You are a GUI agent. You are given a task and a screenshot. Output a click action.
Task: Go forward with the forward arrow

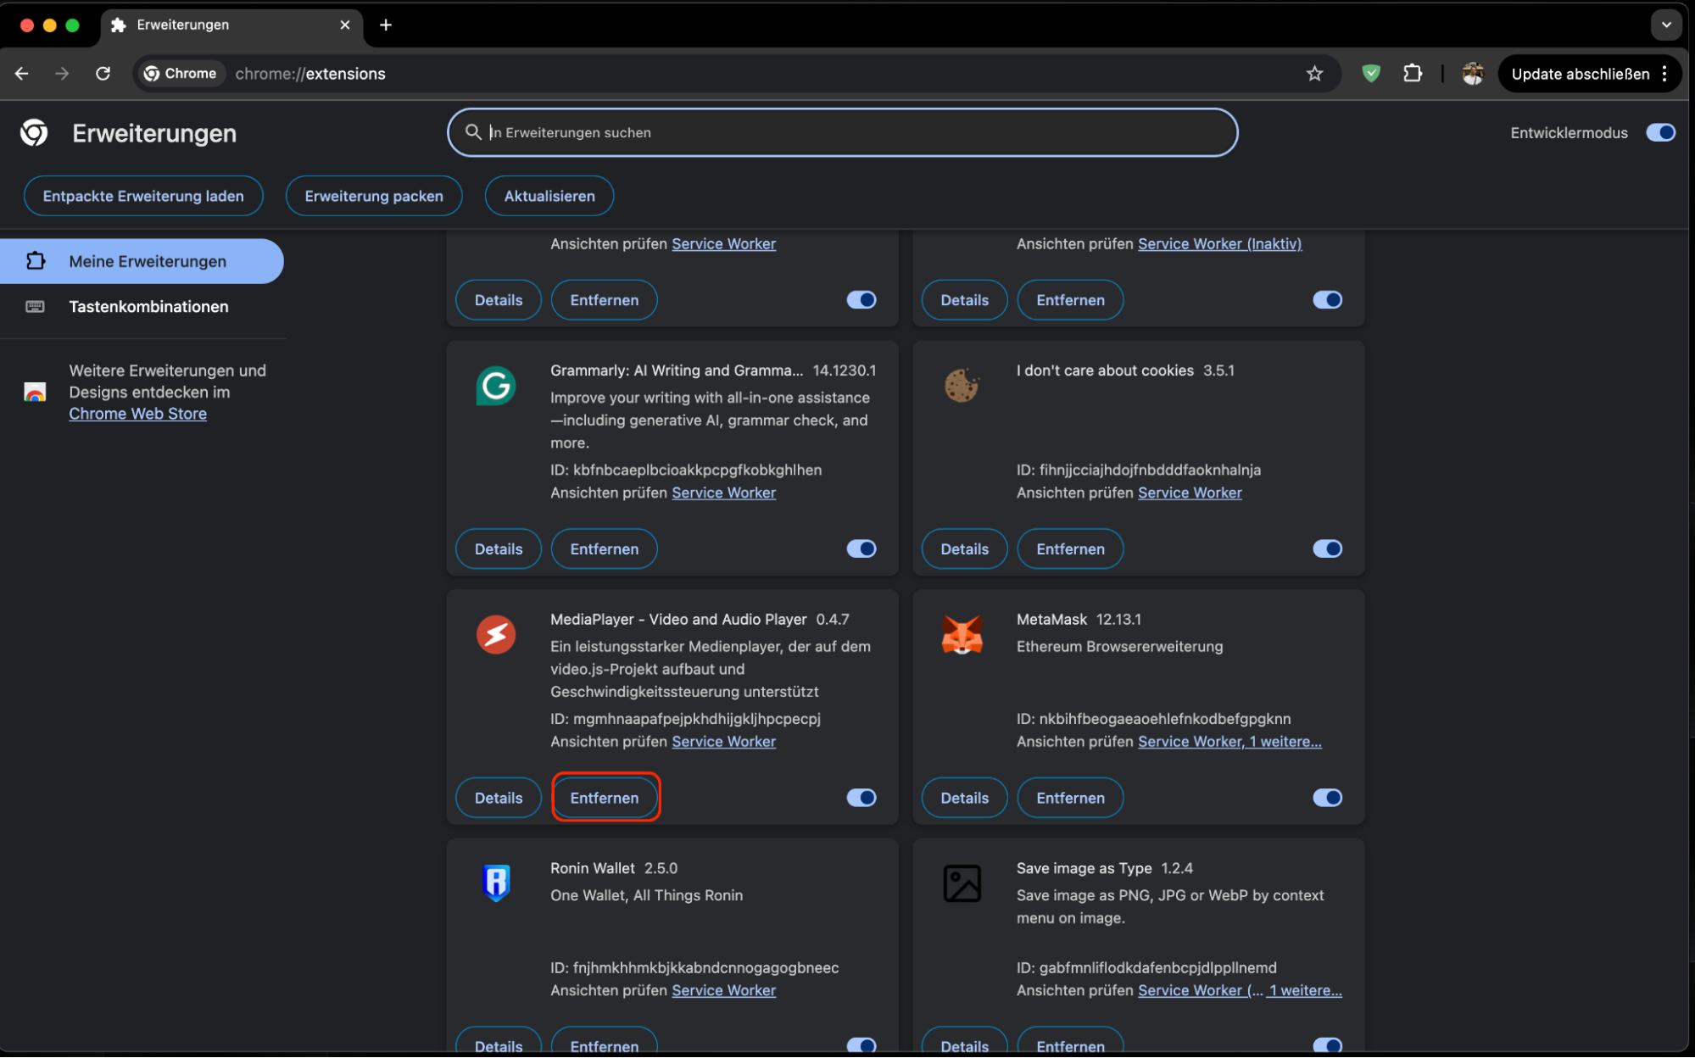[62, 74]
